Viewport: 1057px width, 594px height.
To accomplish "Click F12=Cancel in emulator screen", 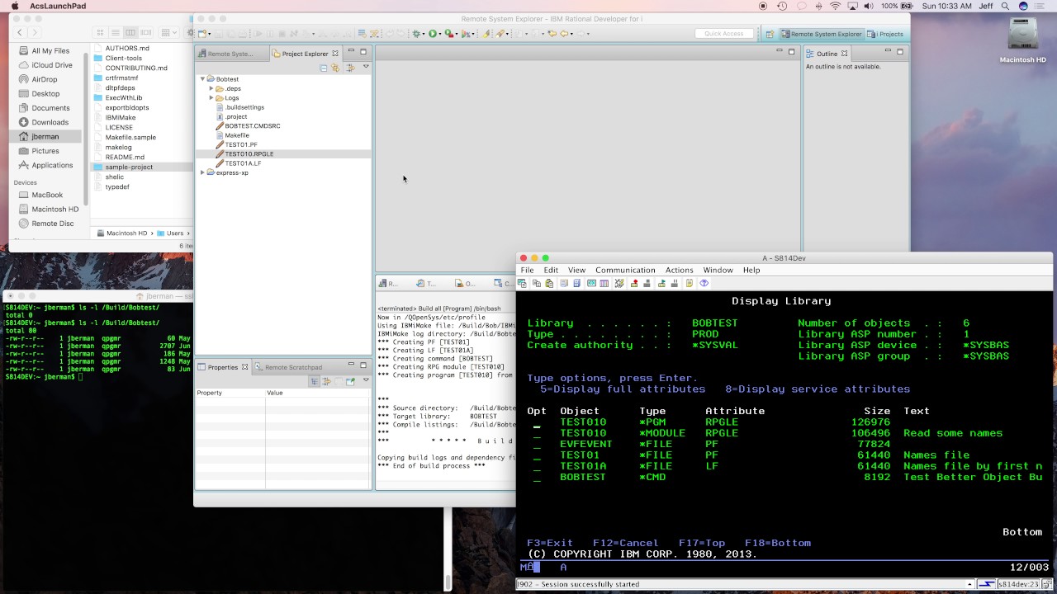I will [x=626, y=543].
